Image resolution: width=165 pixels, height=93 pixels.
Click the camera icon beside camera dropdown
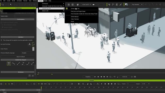tap(93, 5)
